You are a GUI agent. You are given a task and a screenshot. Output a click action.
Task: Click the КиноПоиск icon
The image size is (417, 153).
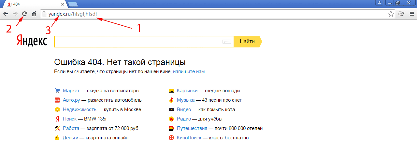[x=171, y=138]
